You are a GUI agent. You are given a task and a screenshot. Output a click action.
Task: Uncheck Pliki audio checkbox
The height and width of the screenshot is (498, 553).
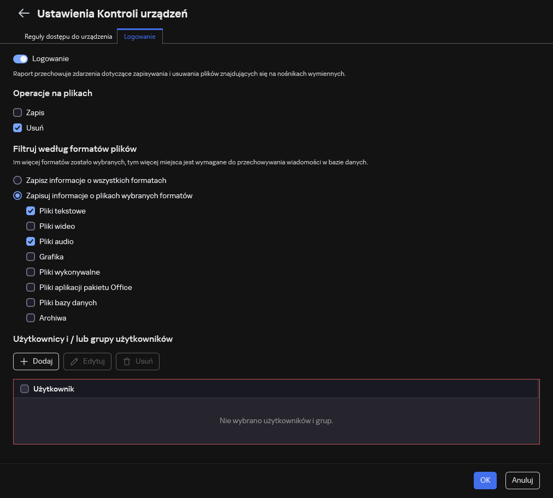[31, 241]
